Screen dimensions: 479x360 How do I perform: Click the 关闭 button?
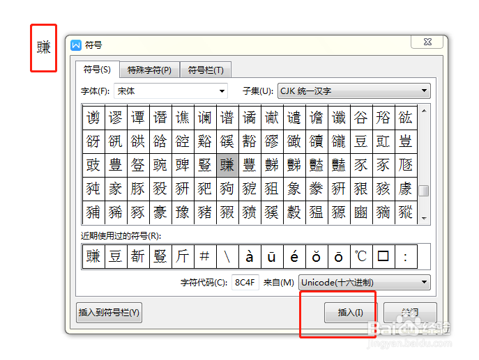click(x=410, y=313)
